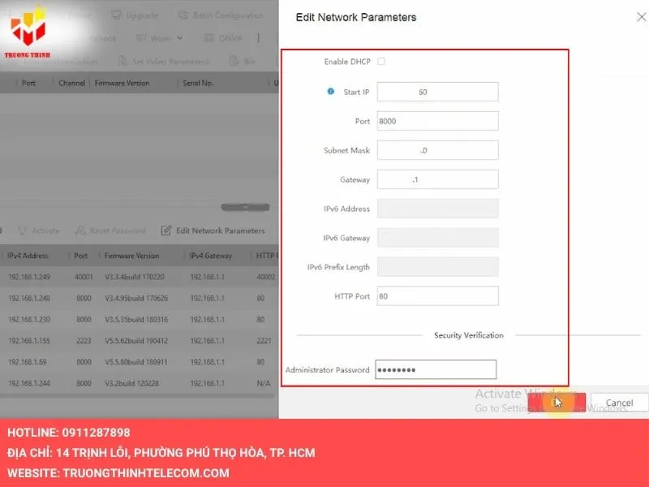Image resolution: width=649 pixels, height=487 pixels.
Task: Click the Upgrade toolbar icon
Action: [115, 15]
